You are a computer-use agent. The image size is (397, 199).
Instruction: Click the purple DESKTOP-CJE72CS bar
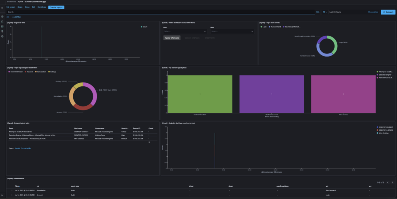point(272,94)
